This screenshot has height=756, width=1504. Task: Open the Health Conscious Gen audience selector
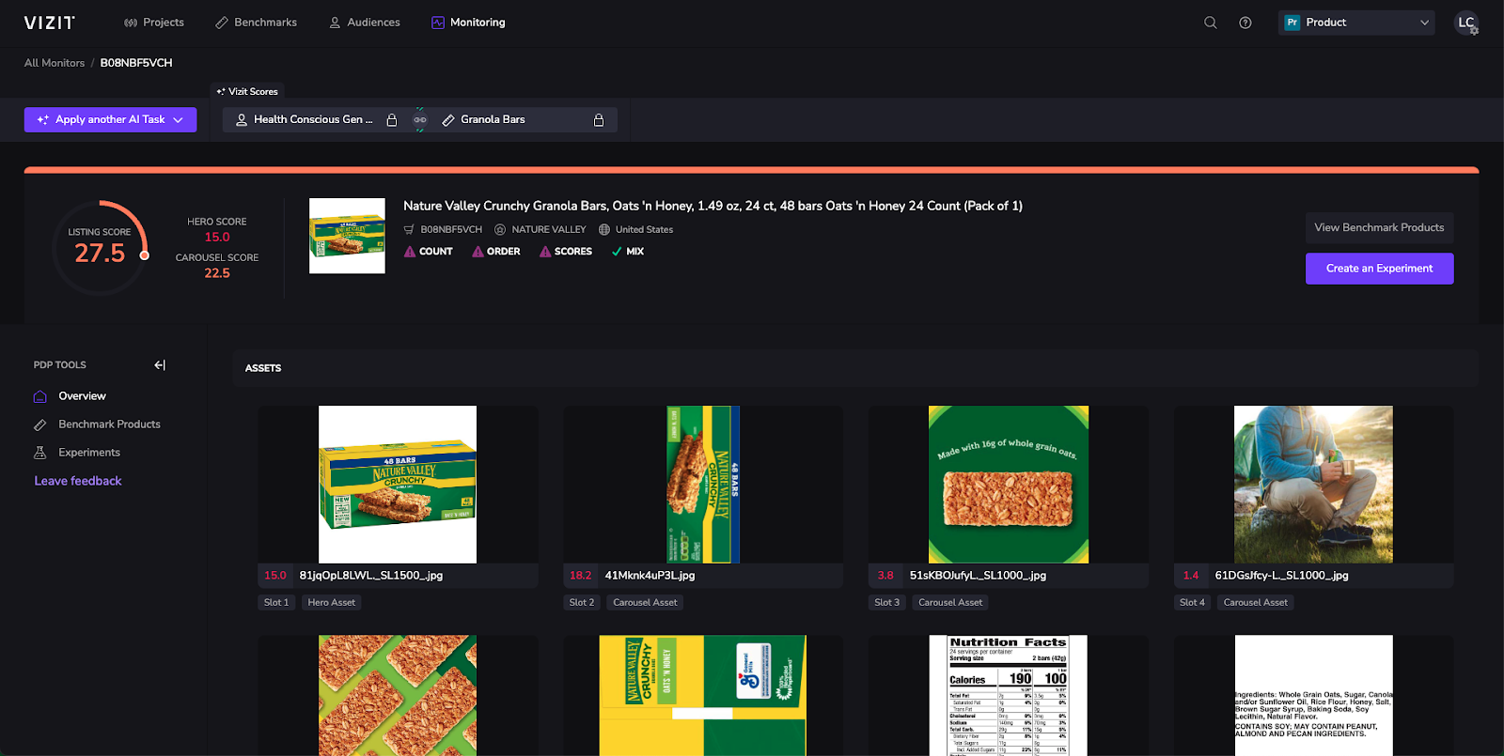coord(305,119)
